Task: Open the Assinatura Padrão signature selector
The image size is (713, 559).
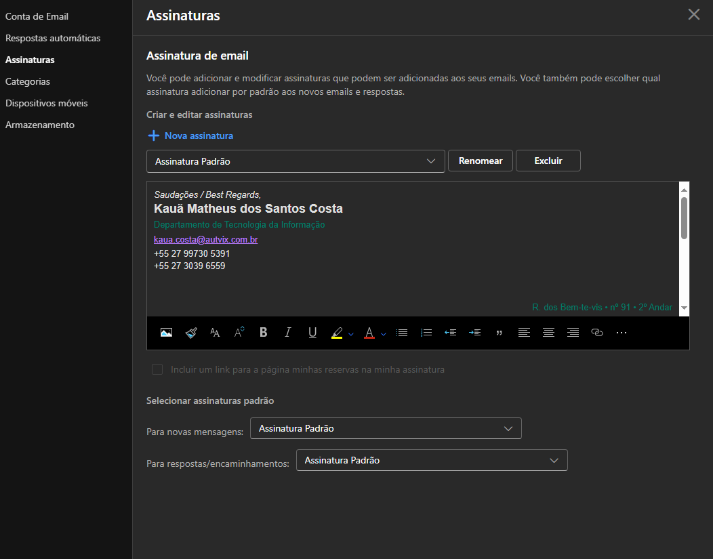Action: (x=296, y=161)
